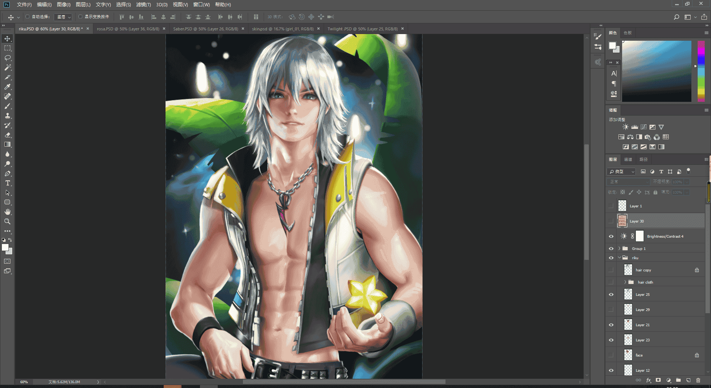
Task: Open the search icon in options bar
Action: 677,17
